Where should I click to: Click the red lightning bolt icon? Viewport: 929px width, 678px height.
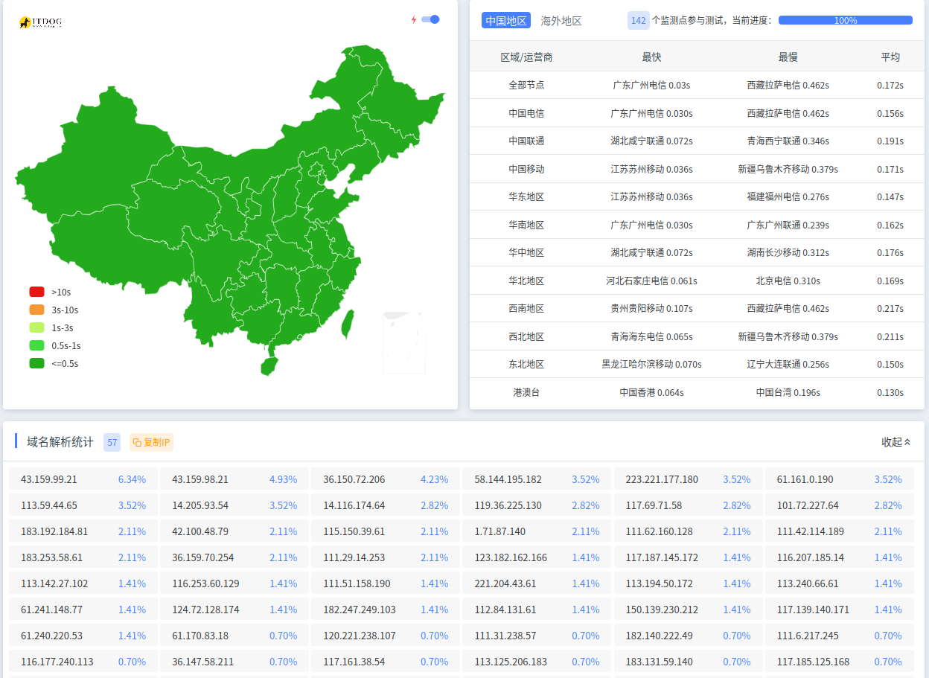click(414, 20)
